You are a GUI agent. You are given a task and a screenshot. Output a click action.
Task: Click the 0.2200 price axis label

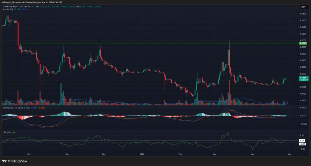point(303,67)
